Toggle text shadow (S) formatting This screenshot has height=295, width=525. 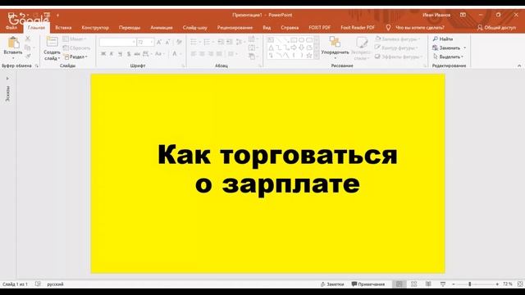129,54
